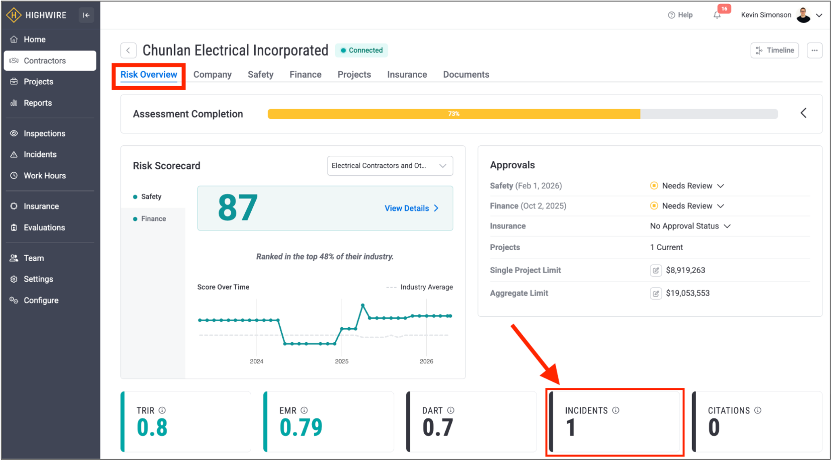
Task: Switch to the Documents tab
Action: [x=466, y=75]
